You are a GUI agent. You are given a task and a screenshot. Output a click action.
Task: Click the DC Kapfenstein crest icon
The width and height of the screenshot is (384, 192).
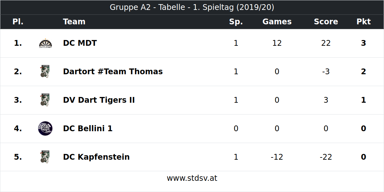(x=45, y=157)
